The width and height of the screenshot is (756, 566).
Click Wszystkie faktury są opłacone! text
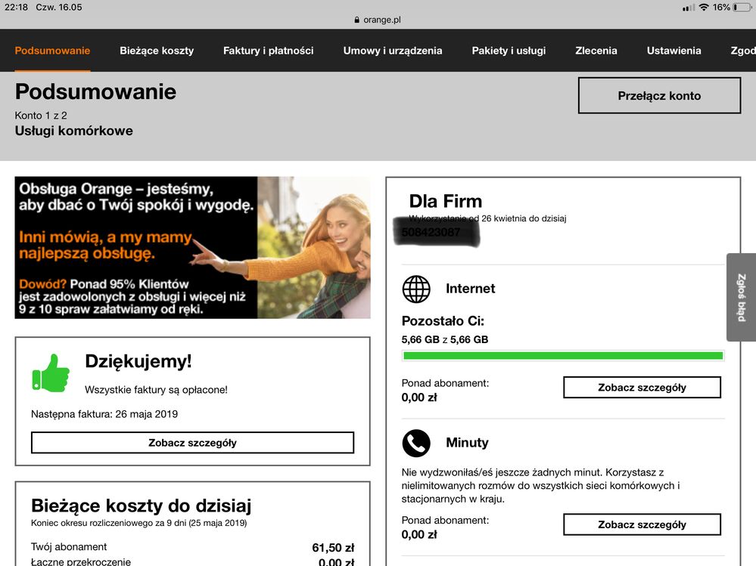click(x=156, y=390)
